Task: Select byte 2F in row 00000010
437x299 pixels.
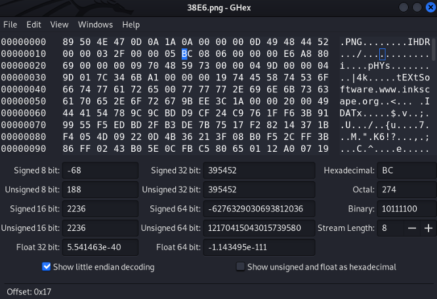Action: [119, 54]
